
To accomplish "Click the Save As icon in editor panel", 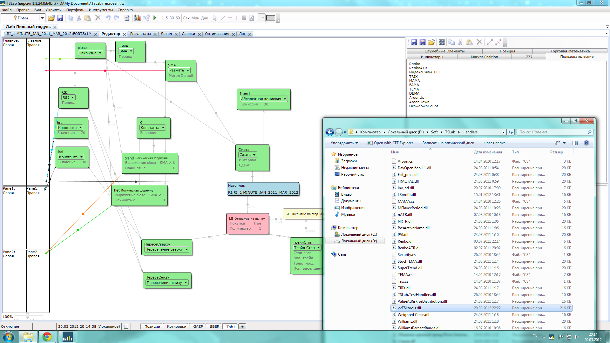I will (422, 42).
